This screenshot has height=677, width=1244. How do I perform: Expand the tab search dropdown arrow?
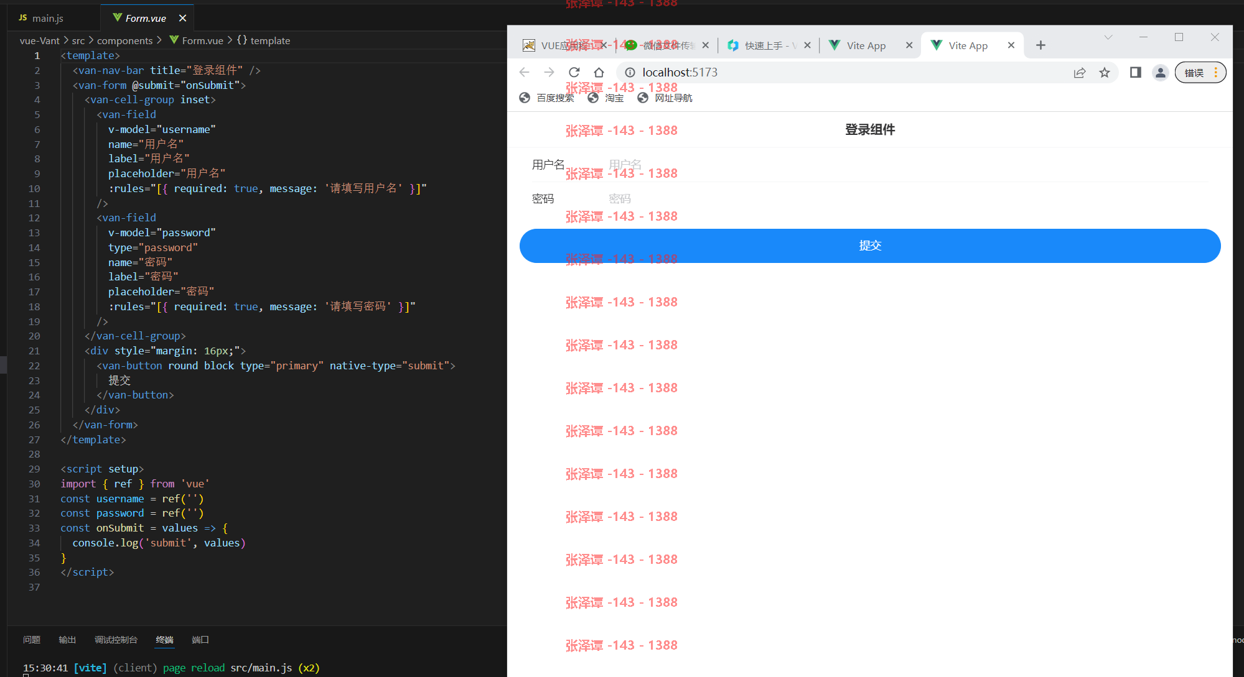click(x=1108, y=37)
